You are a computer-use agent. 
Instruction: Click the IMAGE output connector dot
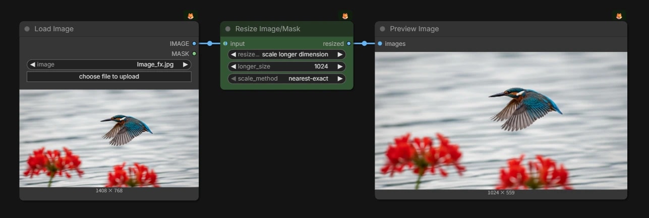point(194,44)
